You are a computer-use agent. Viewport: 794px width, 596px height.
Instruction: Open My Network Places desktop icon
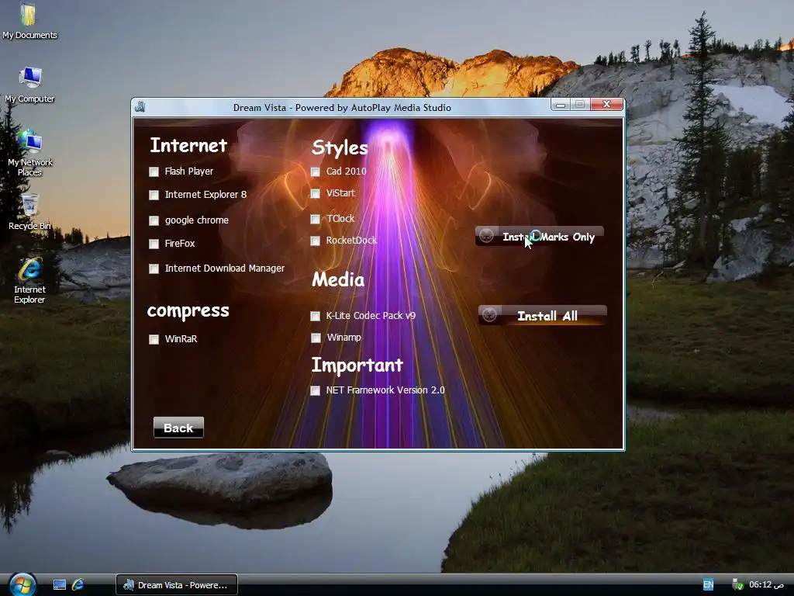pyautogui.click(x=29, y=153)
